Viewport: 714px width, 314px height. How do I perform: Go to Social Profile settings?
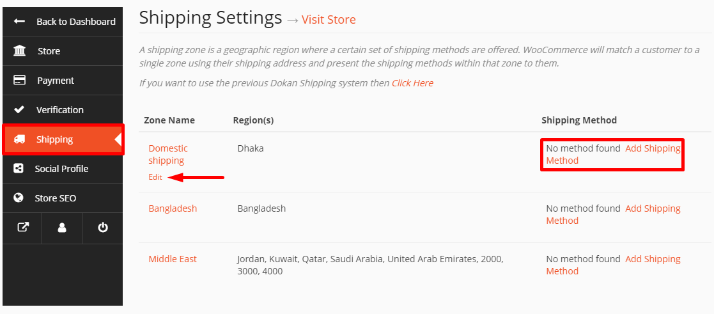click(61, 169)
